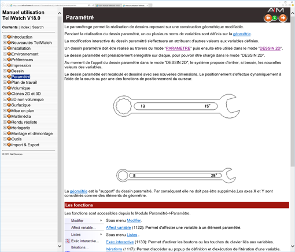
Task: Switch to the Index tab
Action: coord(25,27)
